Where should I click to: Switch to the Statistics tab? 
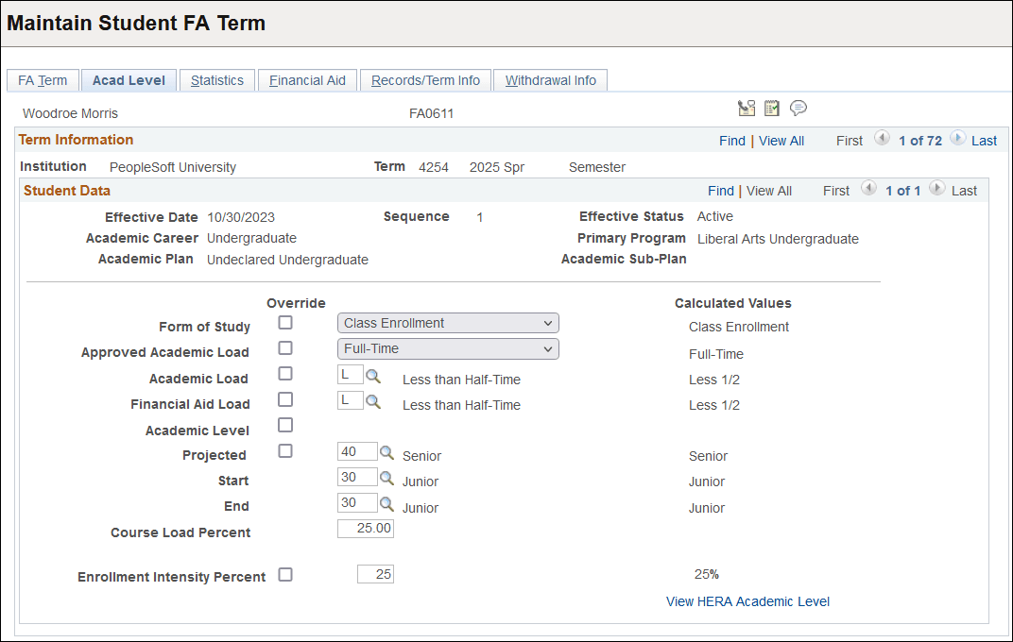(x=216, y=80)
